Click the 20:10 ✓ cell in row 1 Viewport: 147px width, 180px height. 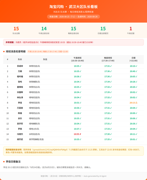click(133, 66)
